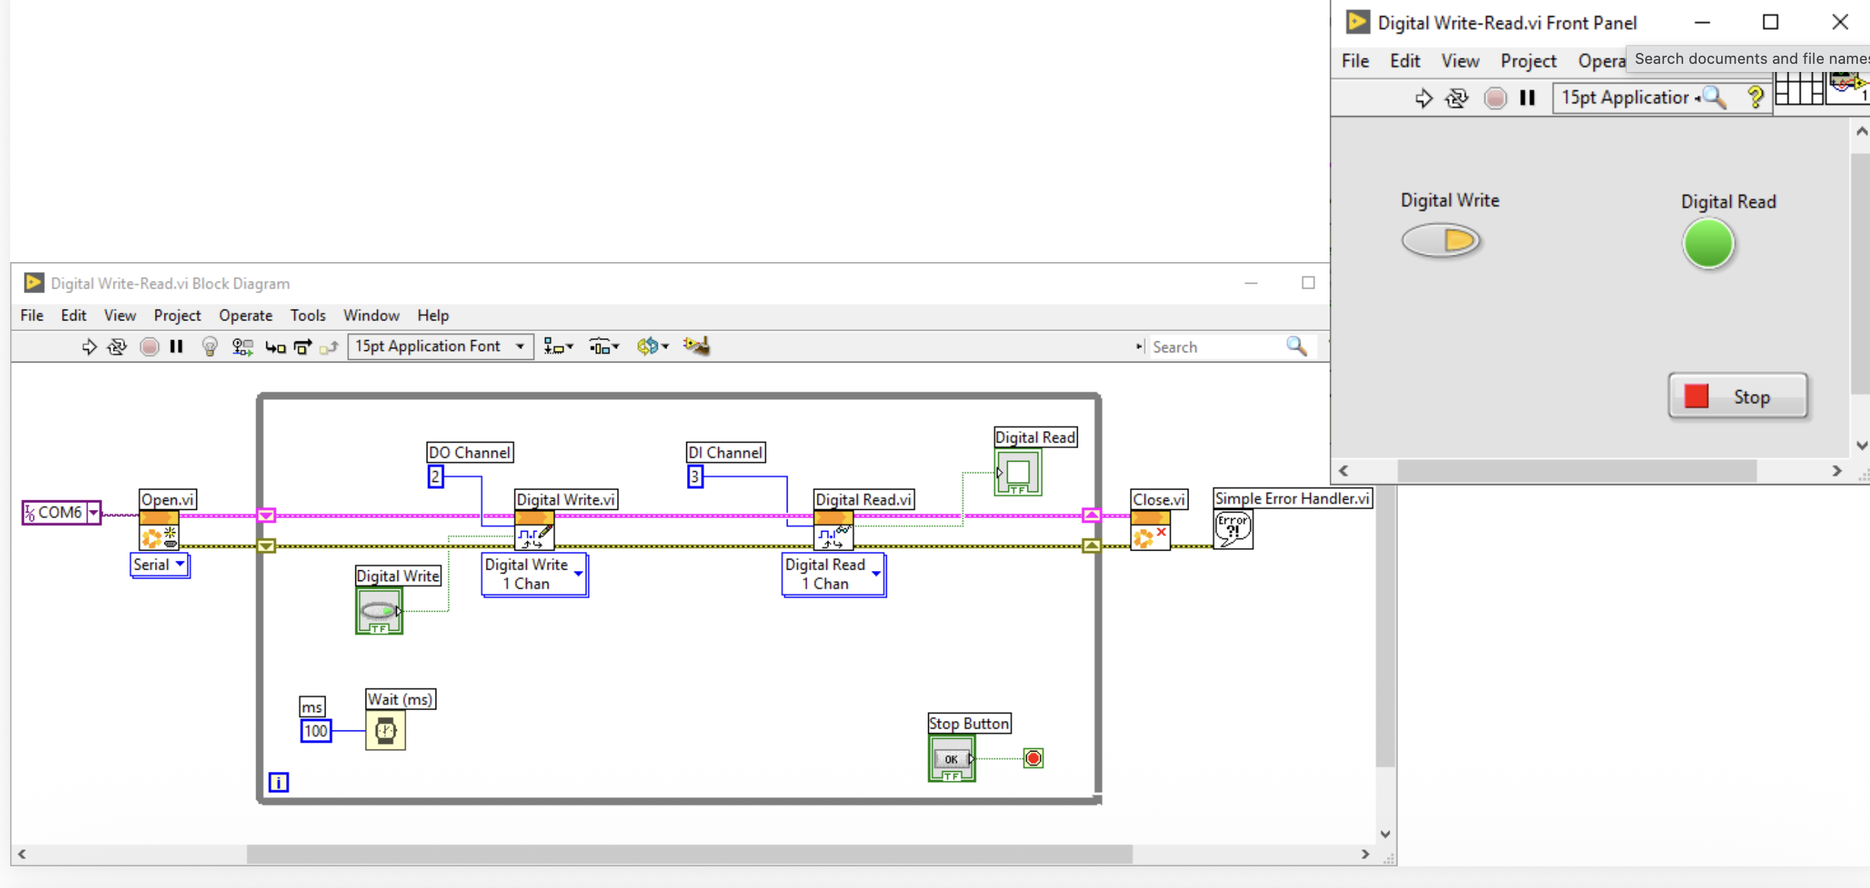Open Digital Read 1 Chan polymorphic selector
The image size is (1870, 888).
click(834, 574)
